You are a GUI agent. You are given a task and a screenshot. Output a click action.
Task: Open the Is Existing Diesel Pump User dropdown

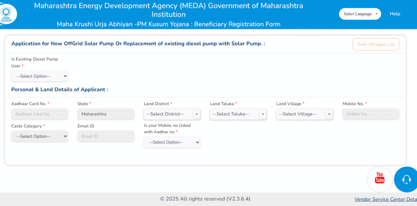tap(40, 76)
